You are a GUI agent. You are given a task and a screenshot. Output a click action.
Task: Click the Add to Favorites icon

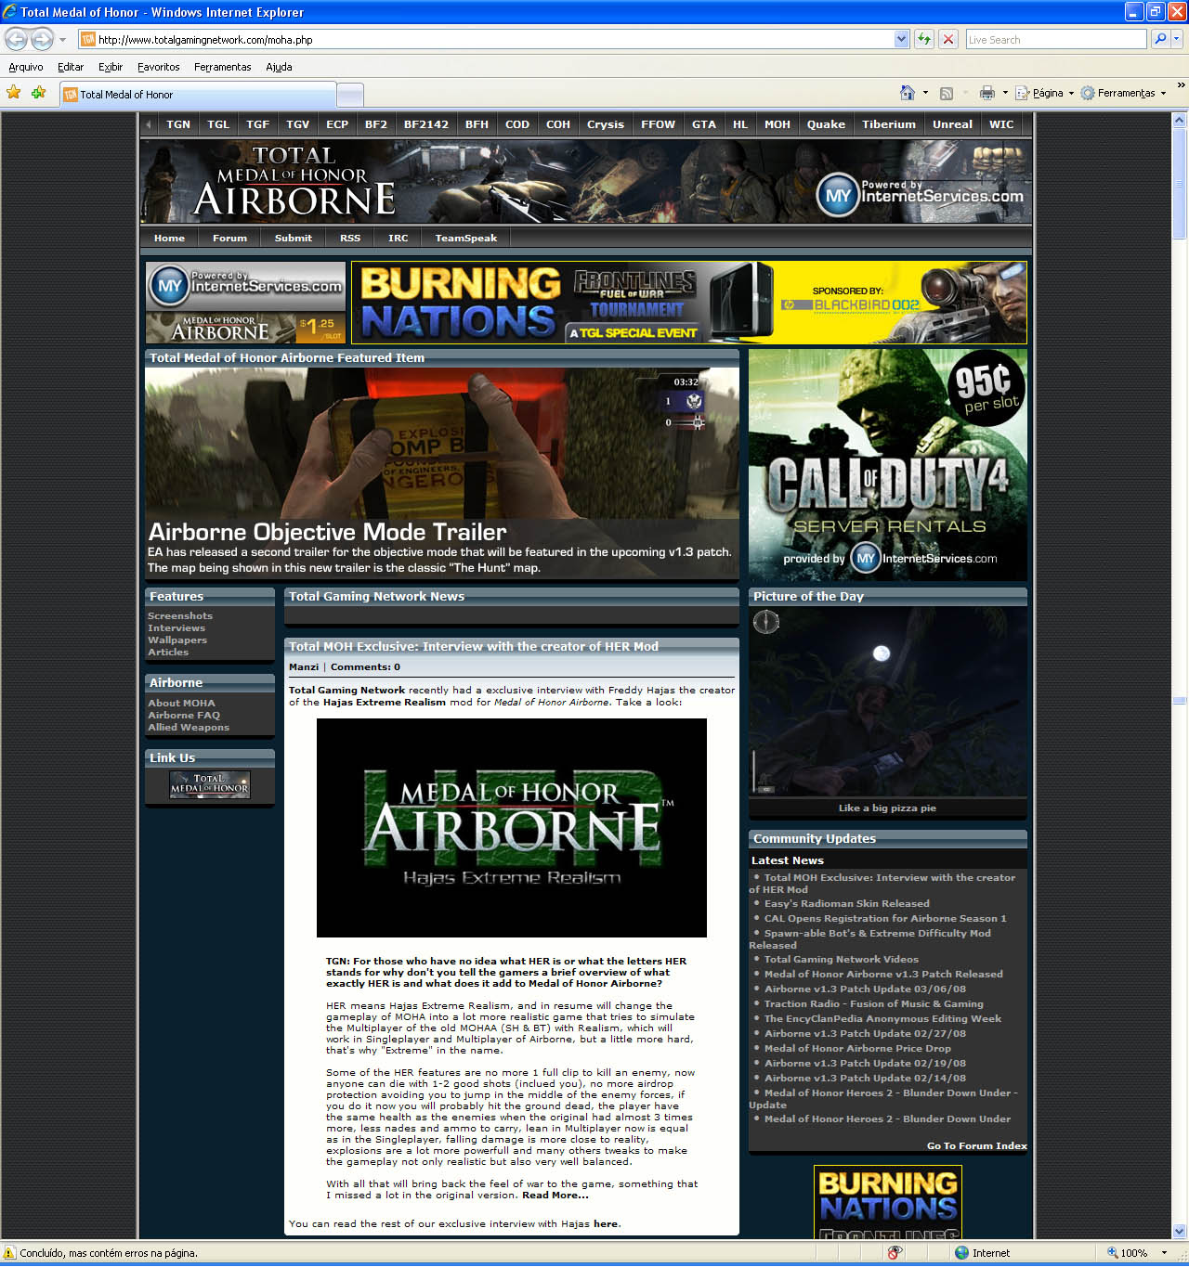tap(38, 93)
